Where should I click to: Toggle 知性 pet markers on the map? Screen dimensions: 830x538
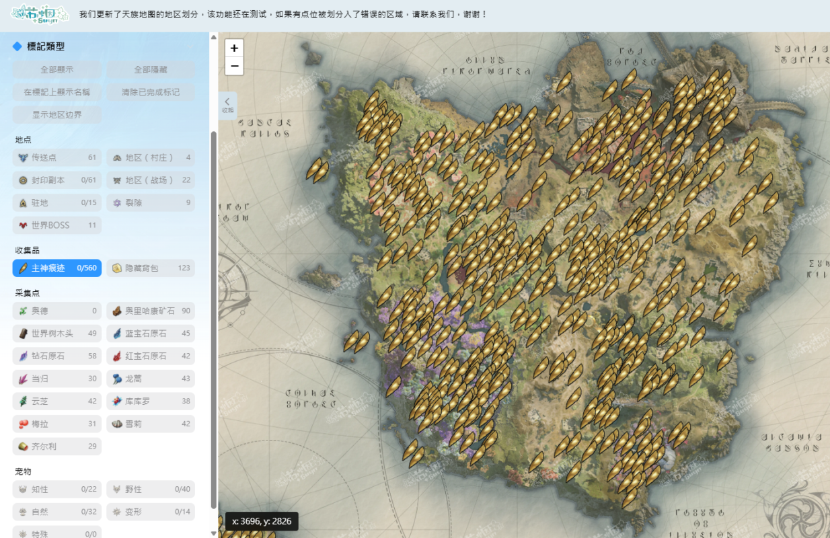[56, 489]
